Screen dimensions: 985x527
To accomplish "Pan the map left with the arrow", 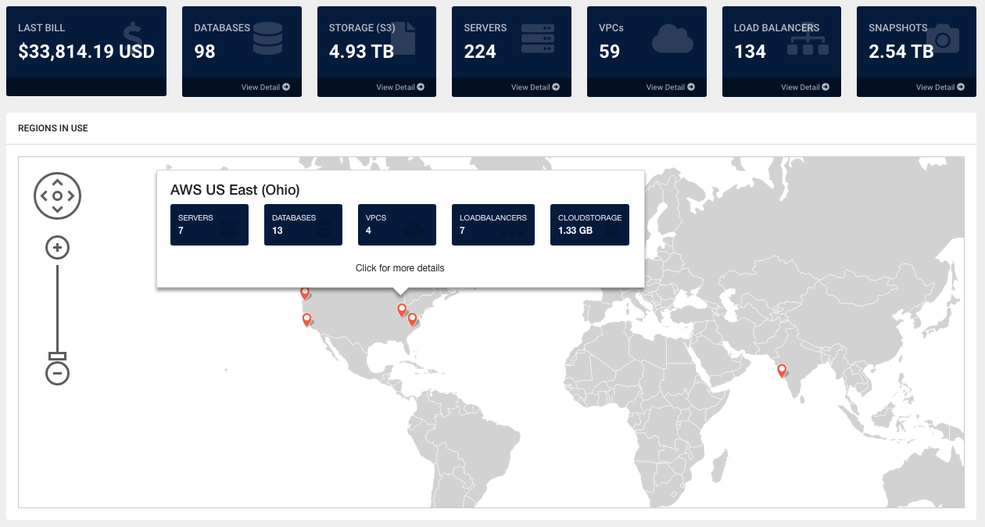I will click(43, 195).
